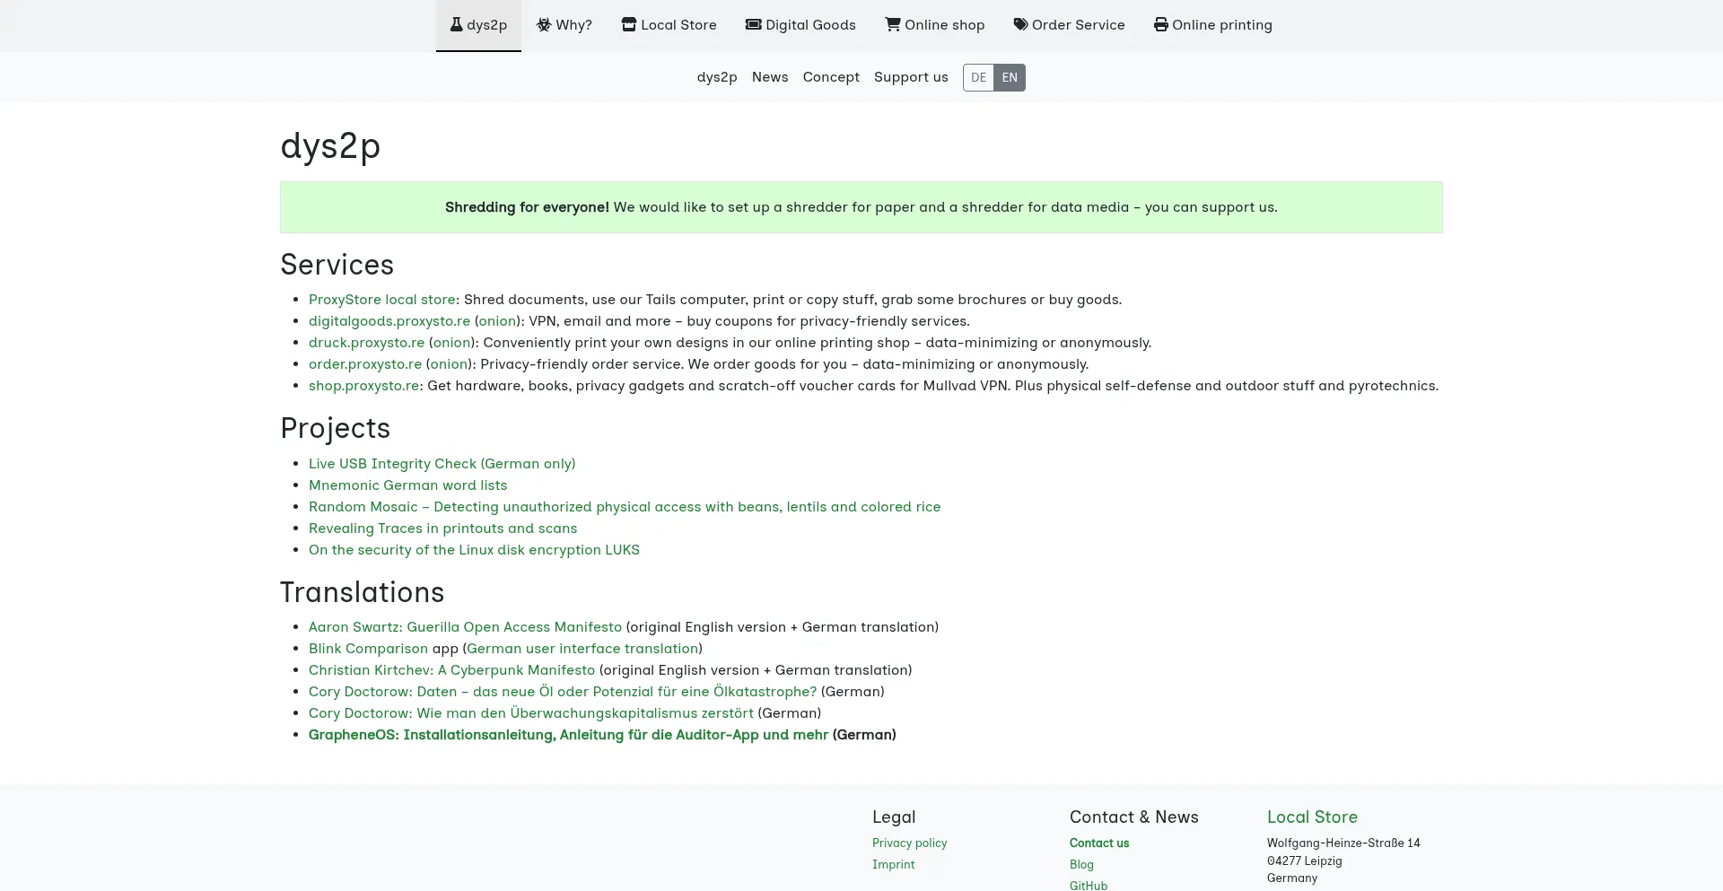Open the News submenu item
This screenshot has height=891, width=1723.
click(770, 77)
